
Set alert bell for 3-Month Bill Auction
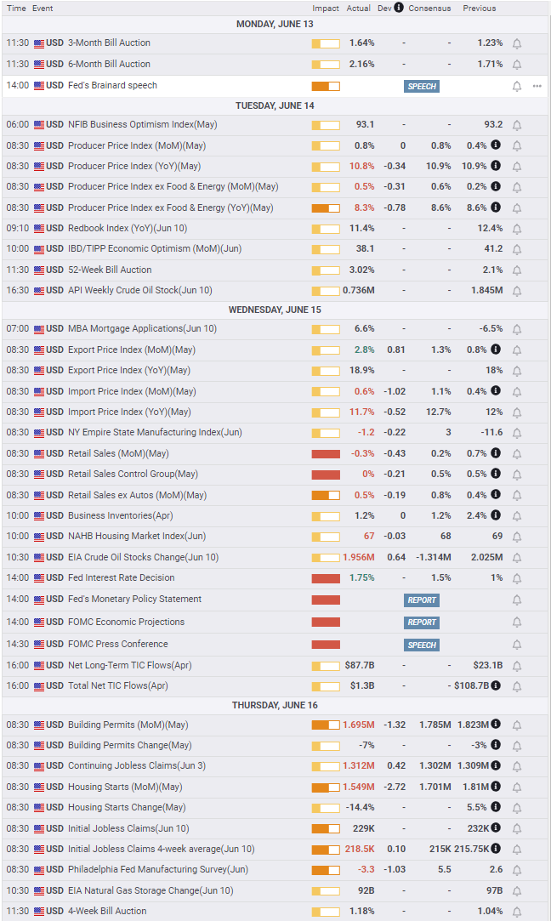[517, 43]
